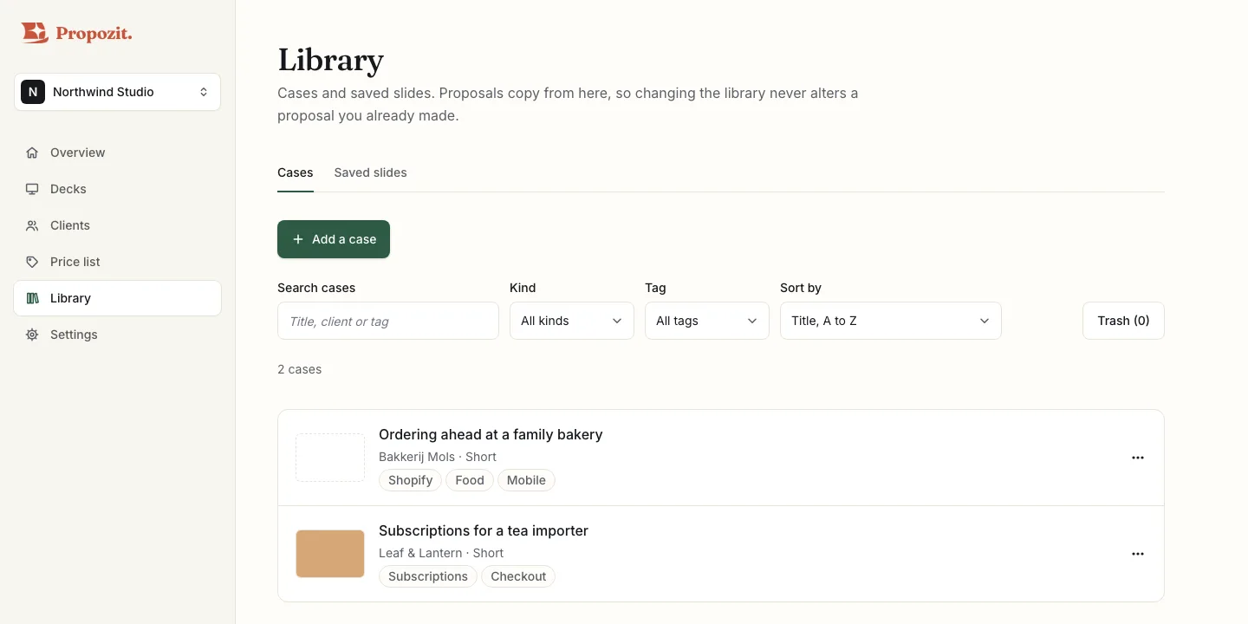This screenshot has height=624, width=1248.
Task: Click the Settings gear icon
Action: tap(32, 335)
